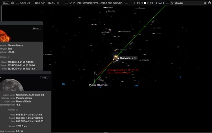Image resolution: width=212 pixels, height=133 pixels.
Task: Run time forward with the play button
Action: tap(148, 3)
